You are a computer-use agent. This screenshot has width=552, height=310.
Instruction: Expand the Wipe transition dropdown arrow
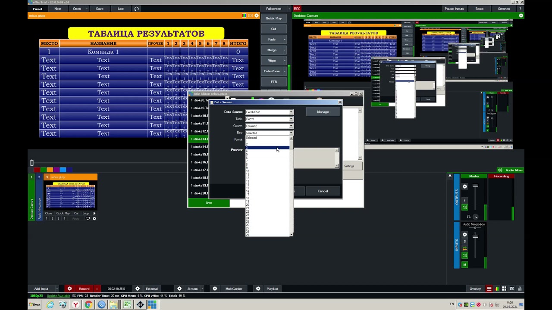pos(285,61)
